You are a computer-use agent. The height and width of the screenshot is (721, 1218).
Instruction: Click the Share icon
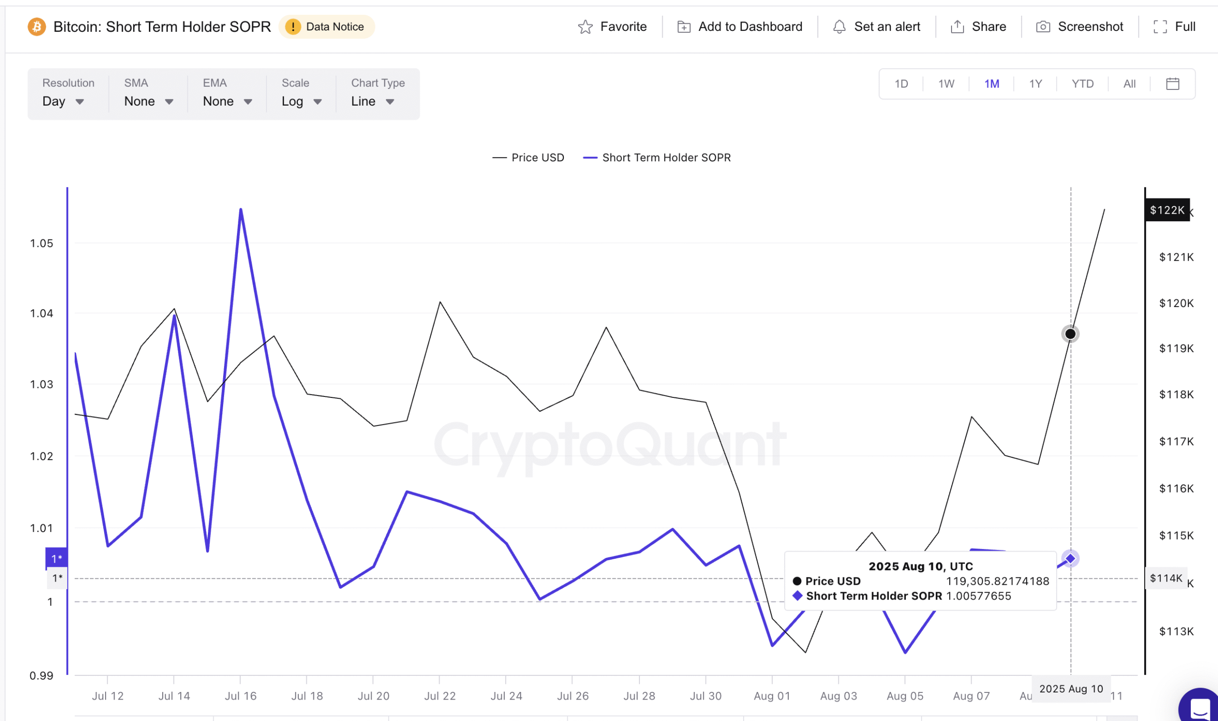pos(957,27)
